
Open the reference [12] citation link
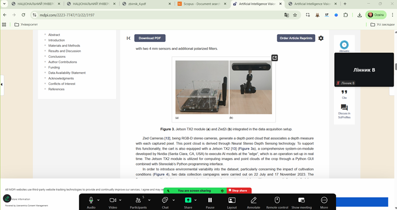point(167,138)
